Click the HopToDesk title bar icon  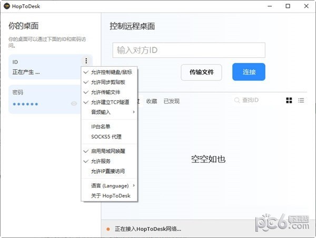point(7,6)
